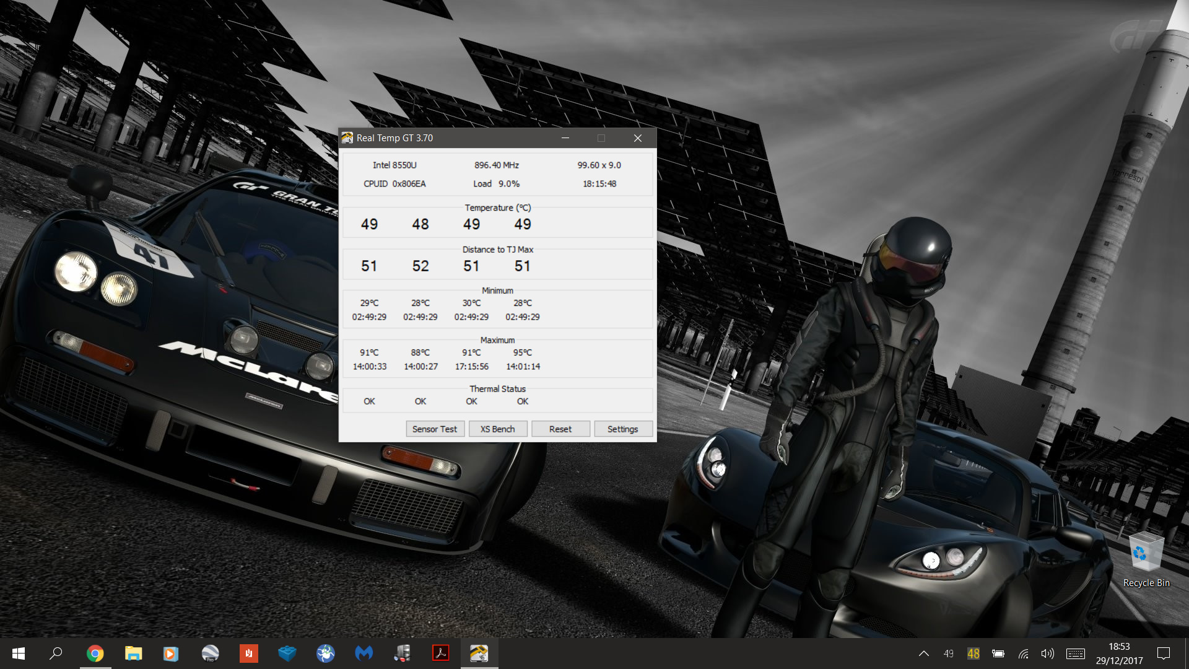
Task: Launch Google Chrome from taskbar
Action: (95, 654)
